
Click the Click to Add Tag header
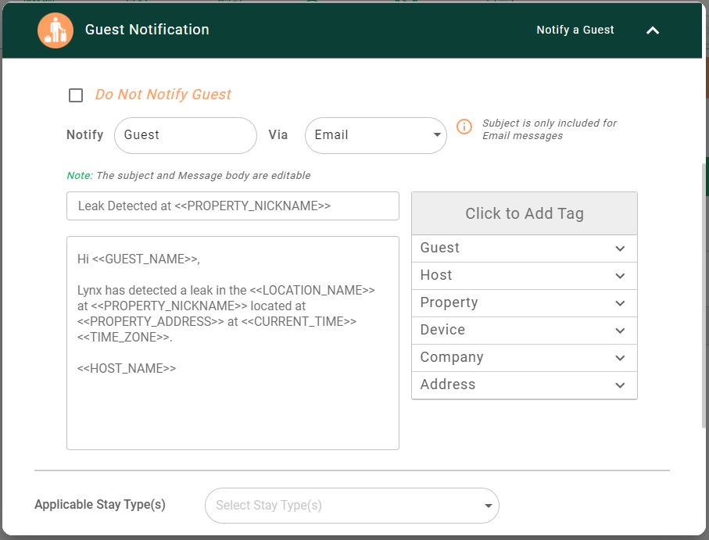pyautogui.click(x=525, y=213)
